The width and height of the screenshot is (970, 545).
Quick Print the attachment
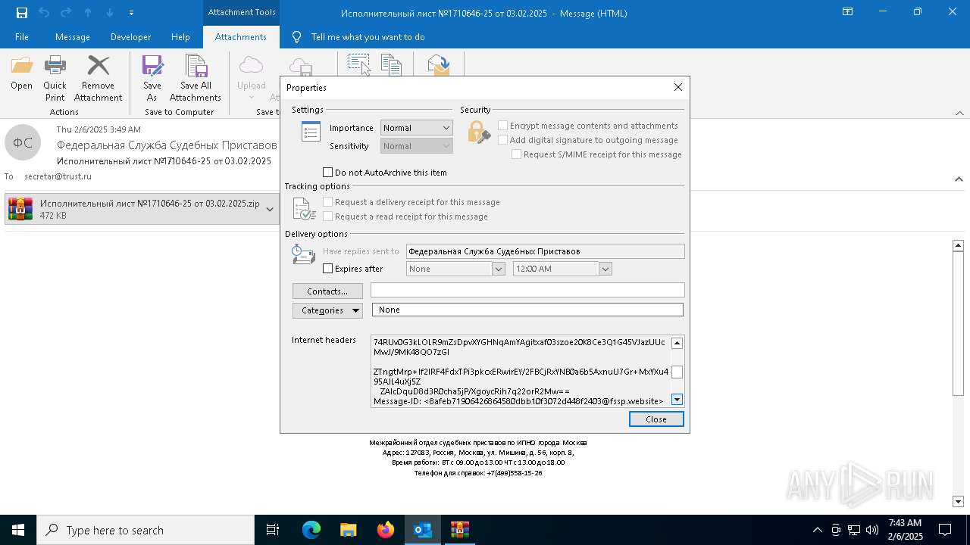pyautogui.click(x=55, y=78)
